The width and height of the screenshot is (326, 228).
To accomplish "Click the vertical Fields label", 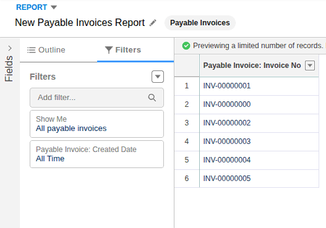I will [x=9, y=69].
